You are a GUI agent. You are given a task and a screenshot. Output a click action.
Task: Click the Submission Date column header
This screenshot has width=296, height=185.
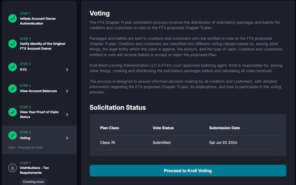(x=224, y=128)
